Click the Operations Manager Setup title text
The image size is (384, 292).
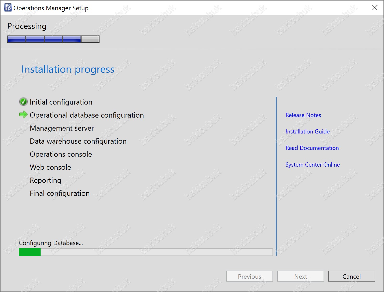(x=51, y=8)
